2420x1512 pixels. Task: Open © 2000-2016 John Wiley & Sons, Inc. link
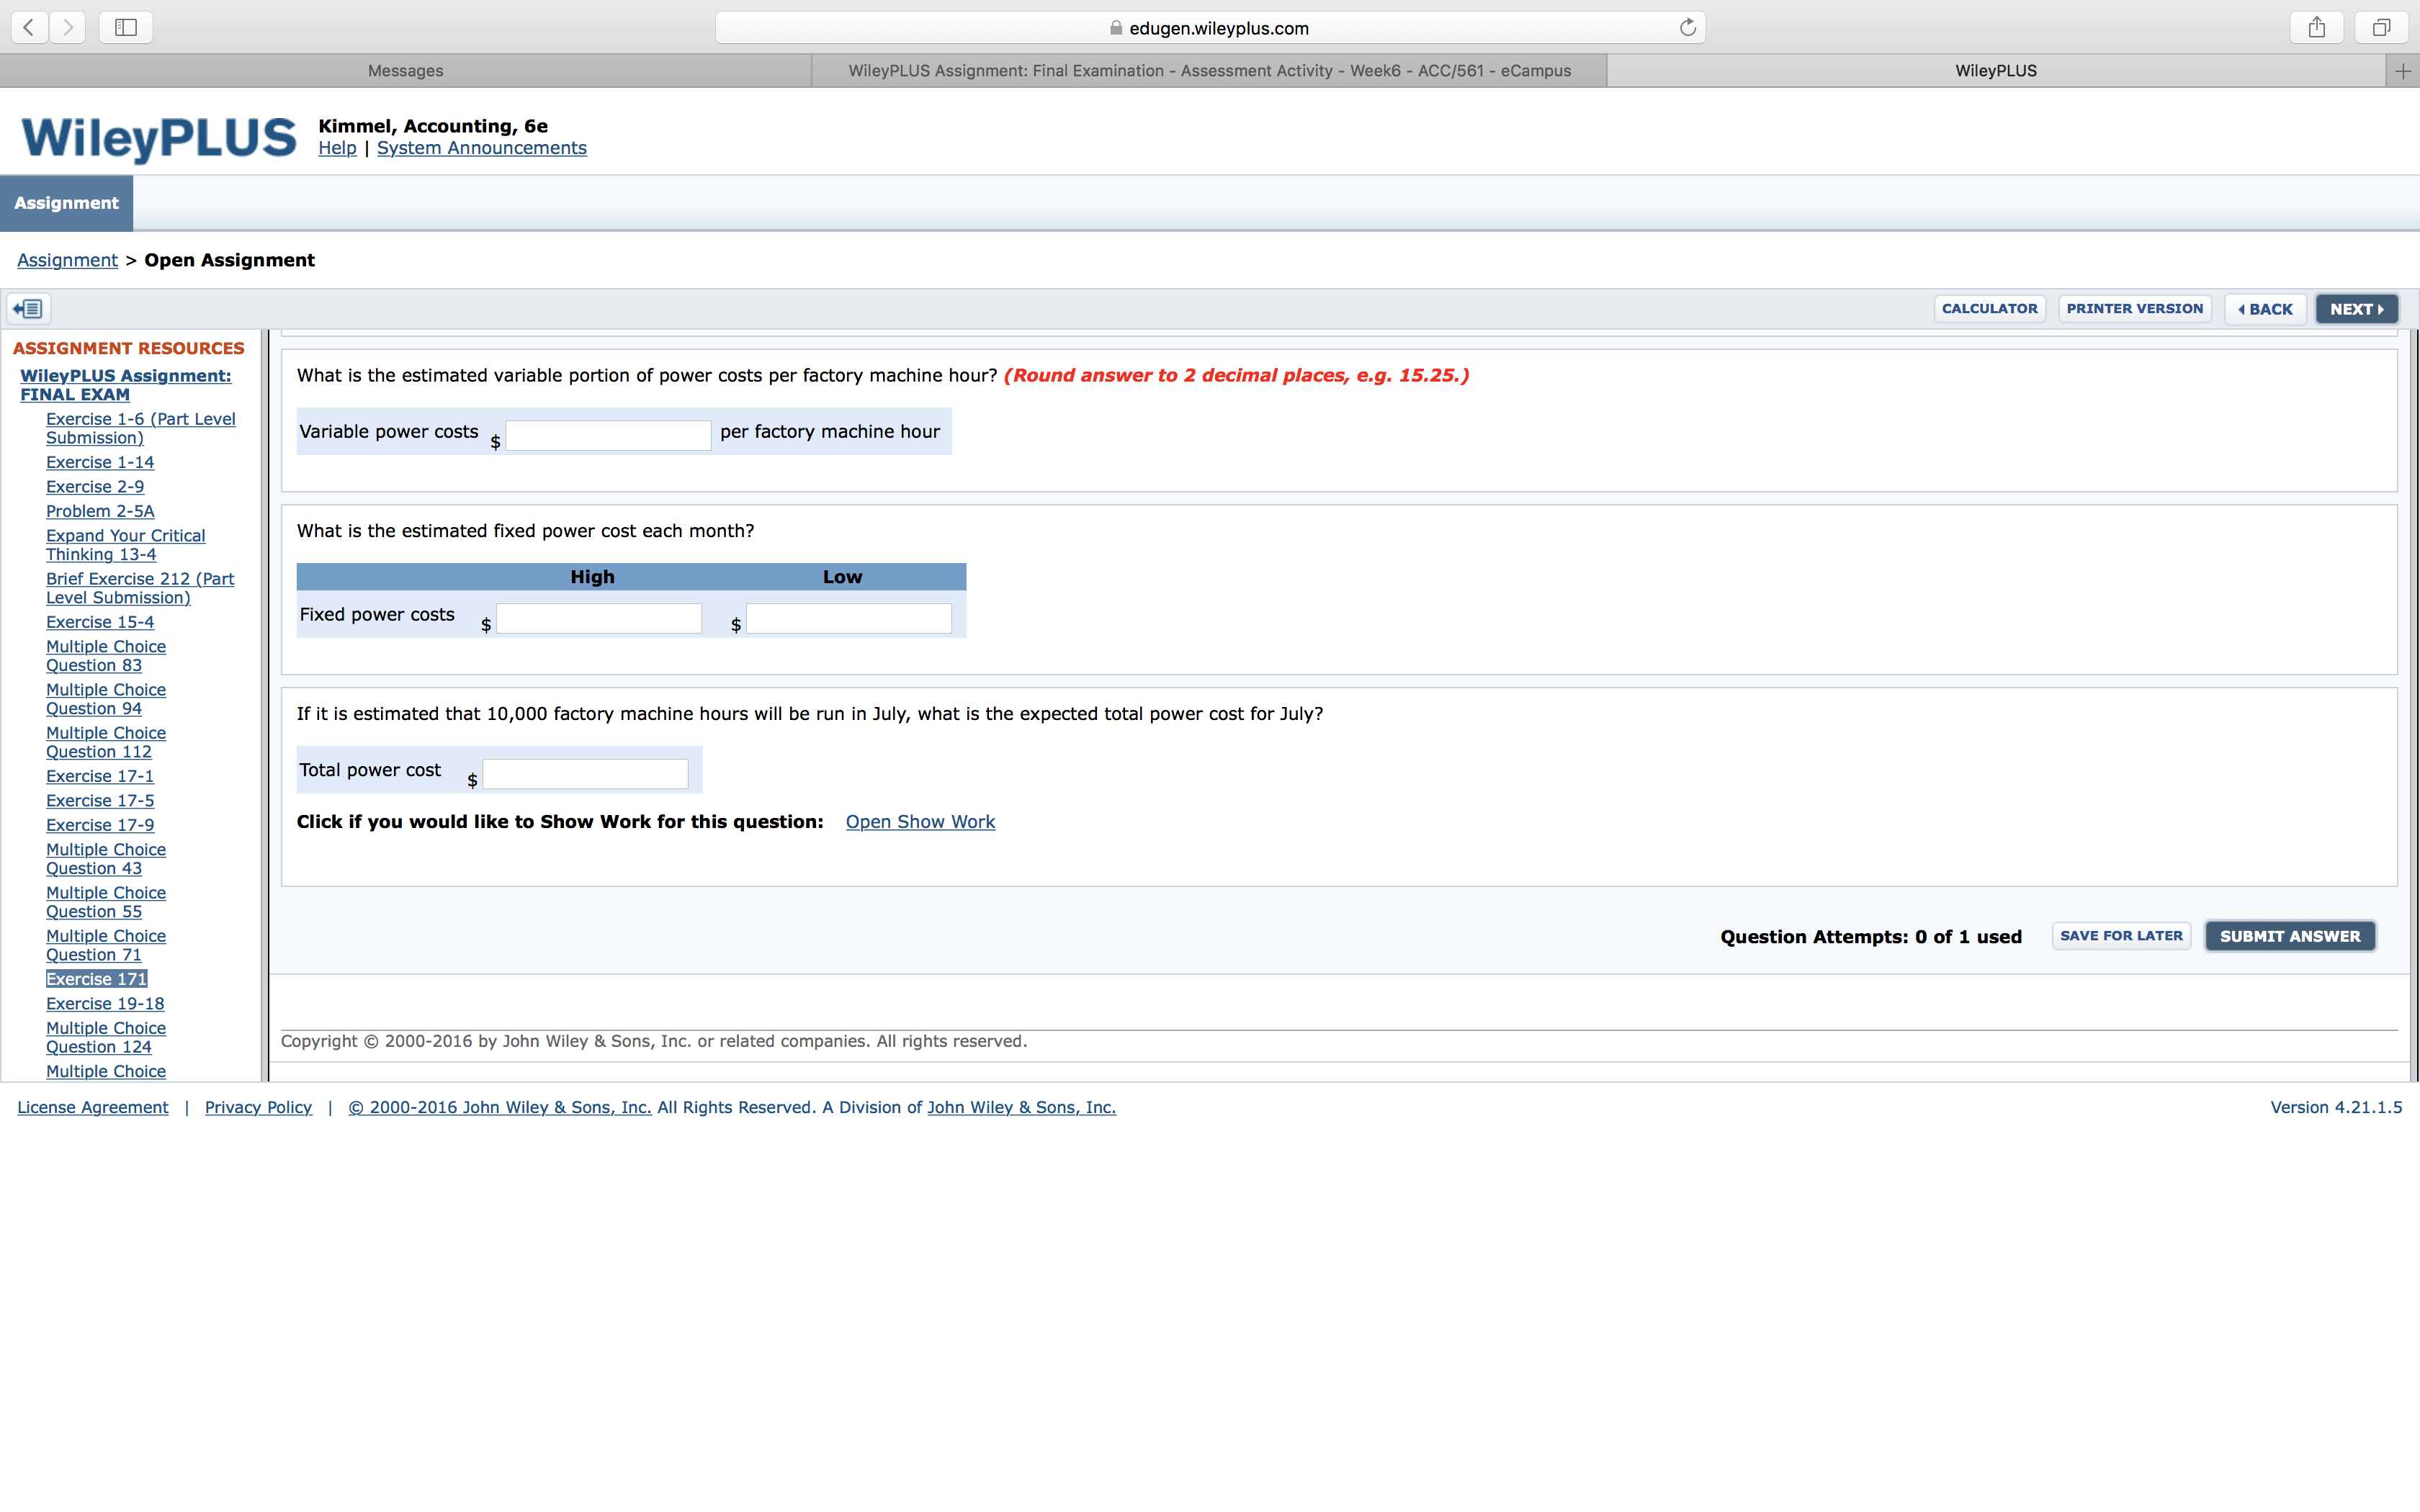[x=500, y=1107]
